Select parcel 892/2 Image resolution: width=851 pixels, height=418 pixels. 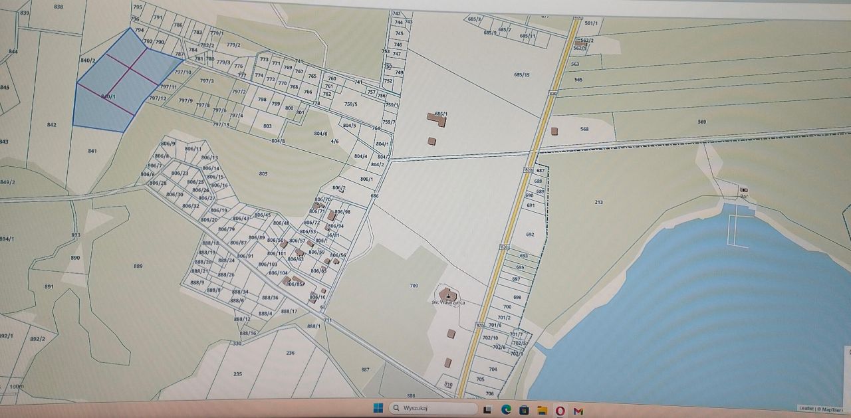tap(38, 339)
